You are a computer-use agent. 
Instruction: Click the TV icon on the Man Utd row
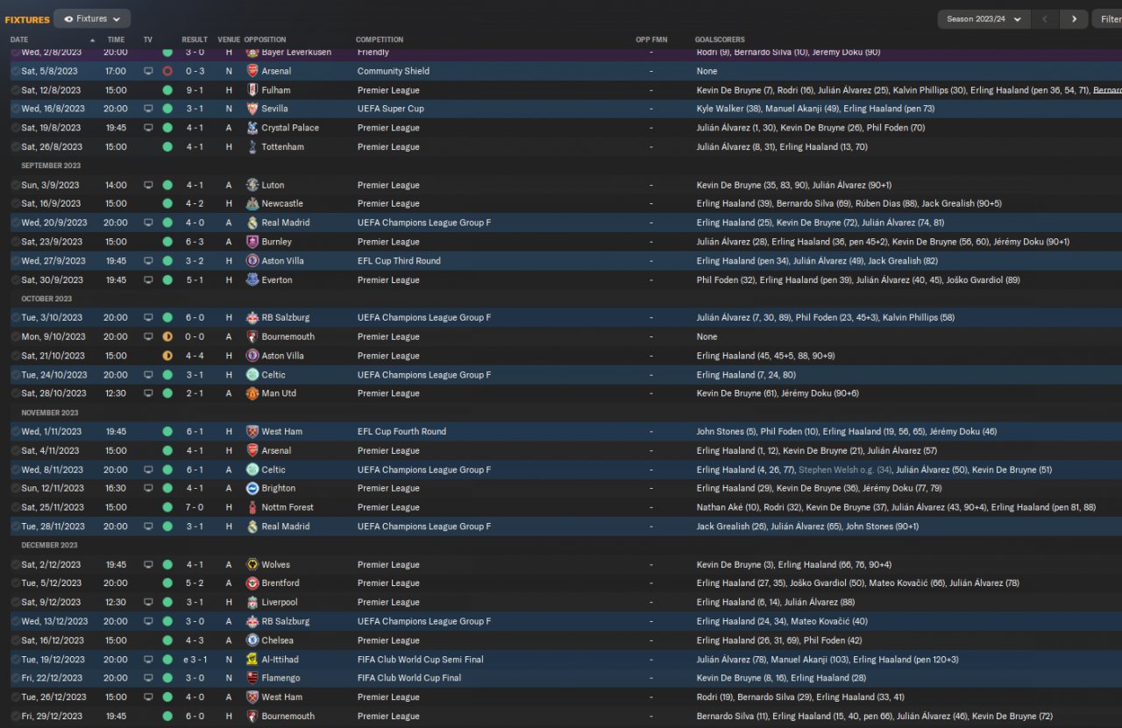(x=148, y=393)
